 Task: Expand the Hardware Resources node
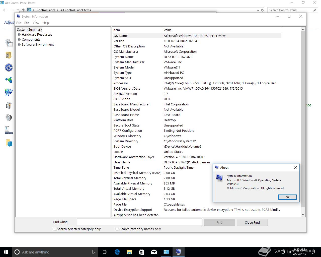(19, 35)
